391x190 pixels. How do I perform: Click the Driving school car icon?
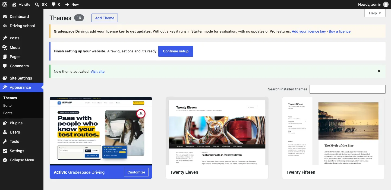point(5,26)
